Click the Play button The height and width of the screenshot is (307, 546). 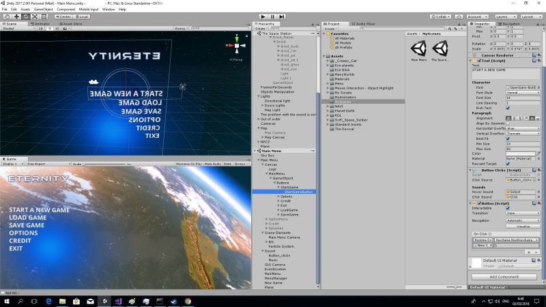coord(263,16)
